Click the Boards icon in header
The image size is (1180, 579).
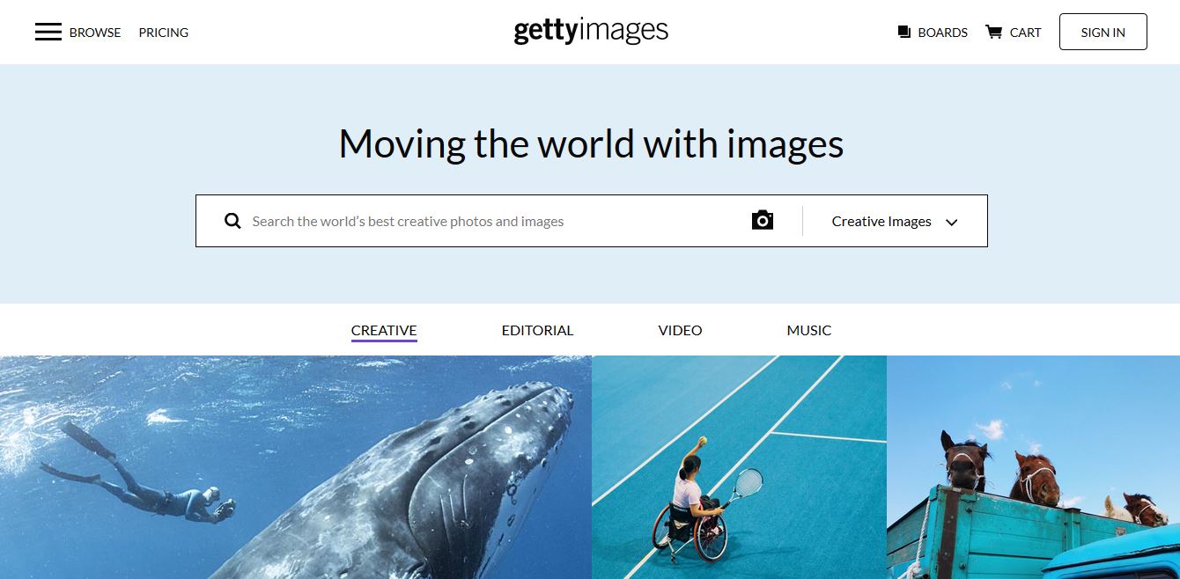(x=903, y=33)
